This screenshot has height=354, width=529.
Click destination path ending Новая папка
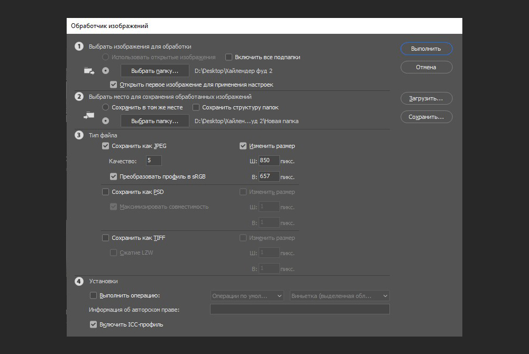coord(247,121)
